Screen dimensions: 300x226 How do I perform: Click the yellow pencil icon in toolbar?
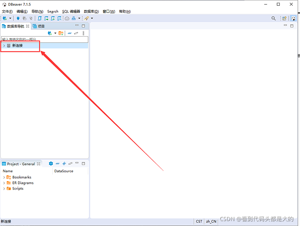(x=86, y=18)
